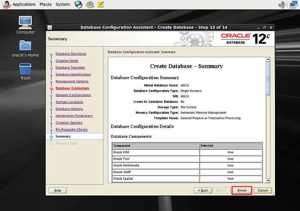The height and width of the screenshot is (211, 300).
Task: Go to Creation Mode step
Action: 67,61
